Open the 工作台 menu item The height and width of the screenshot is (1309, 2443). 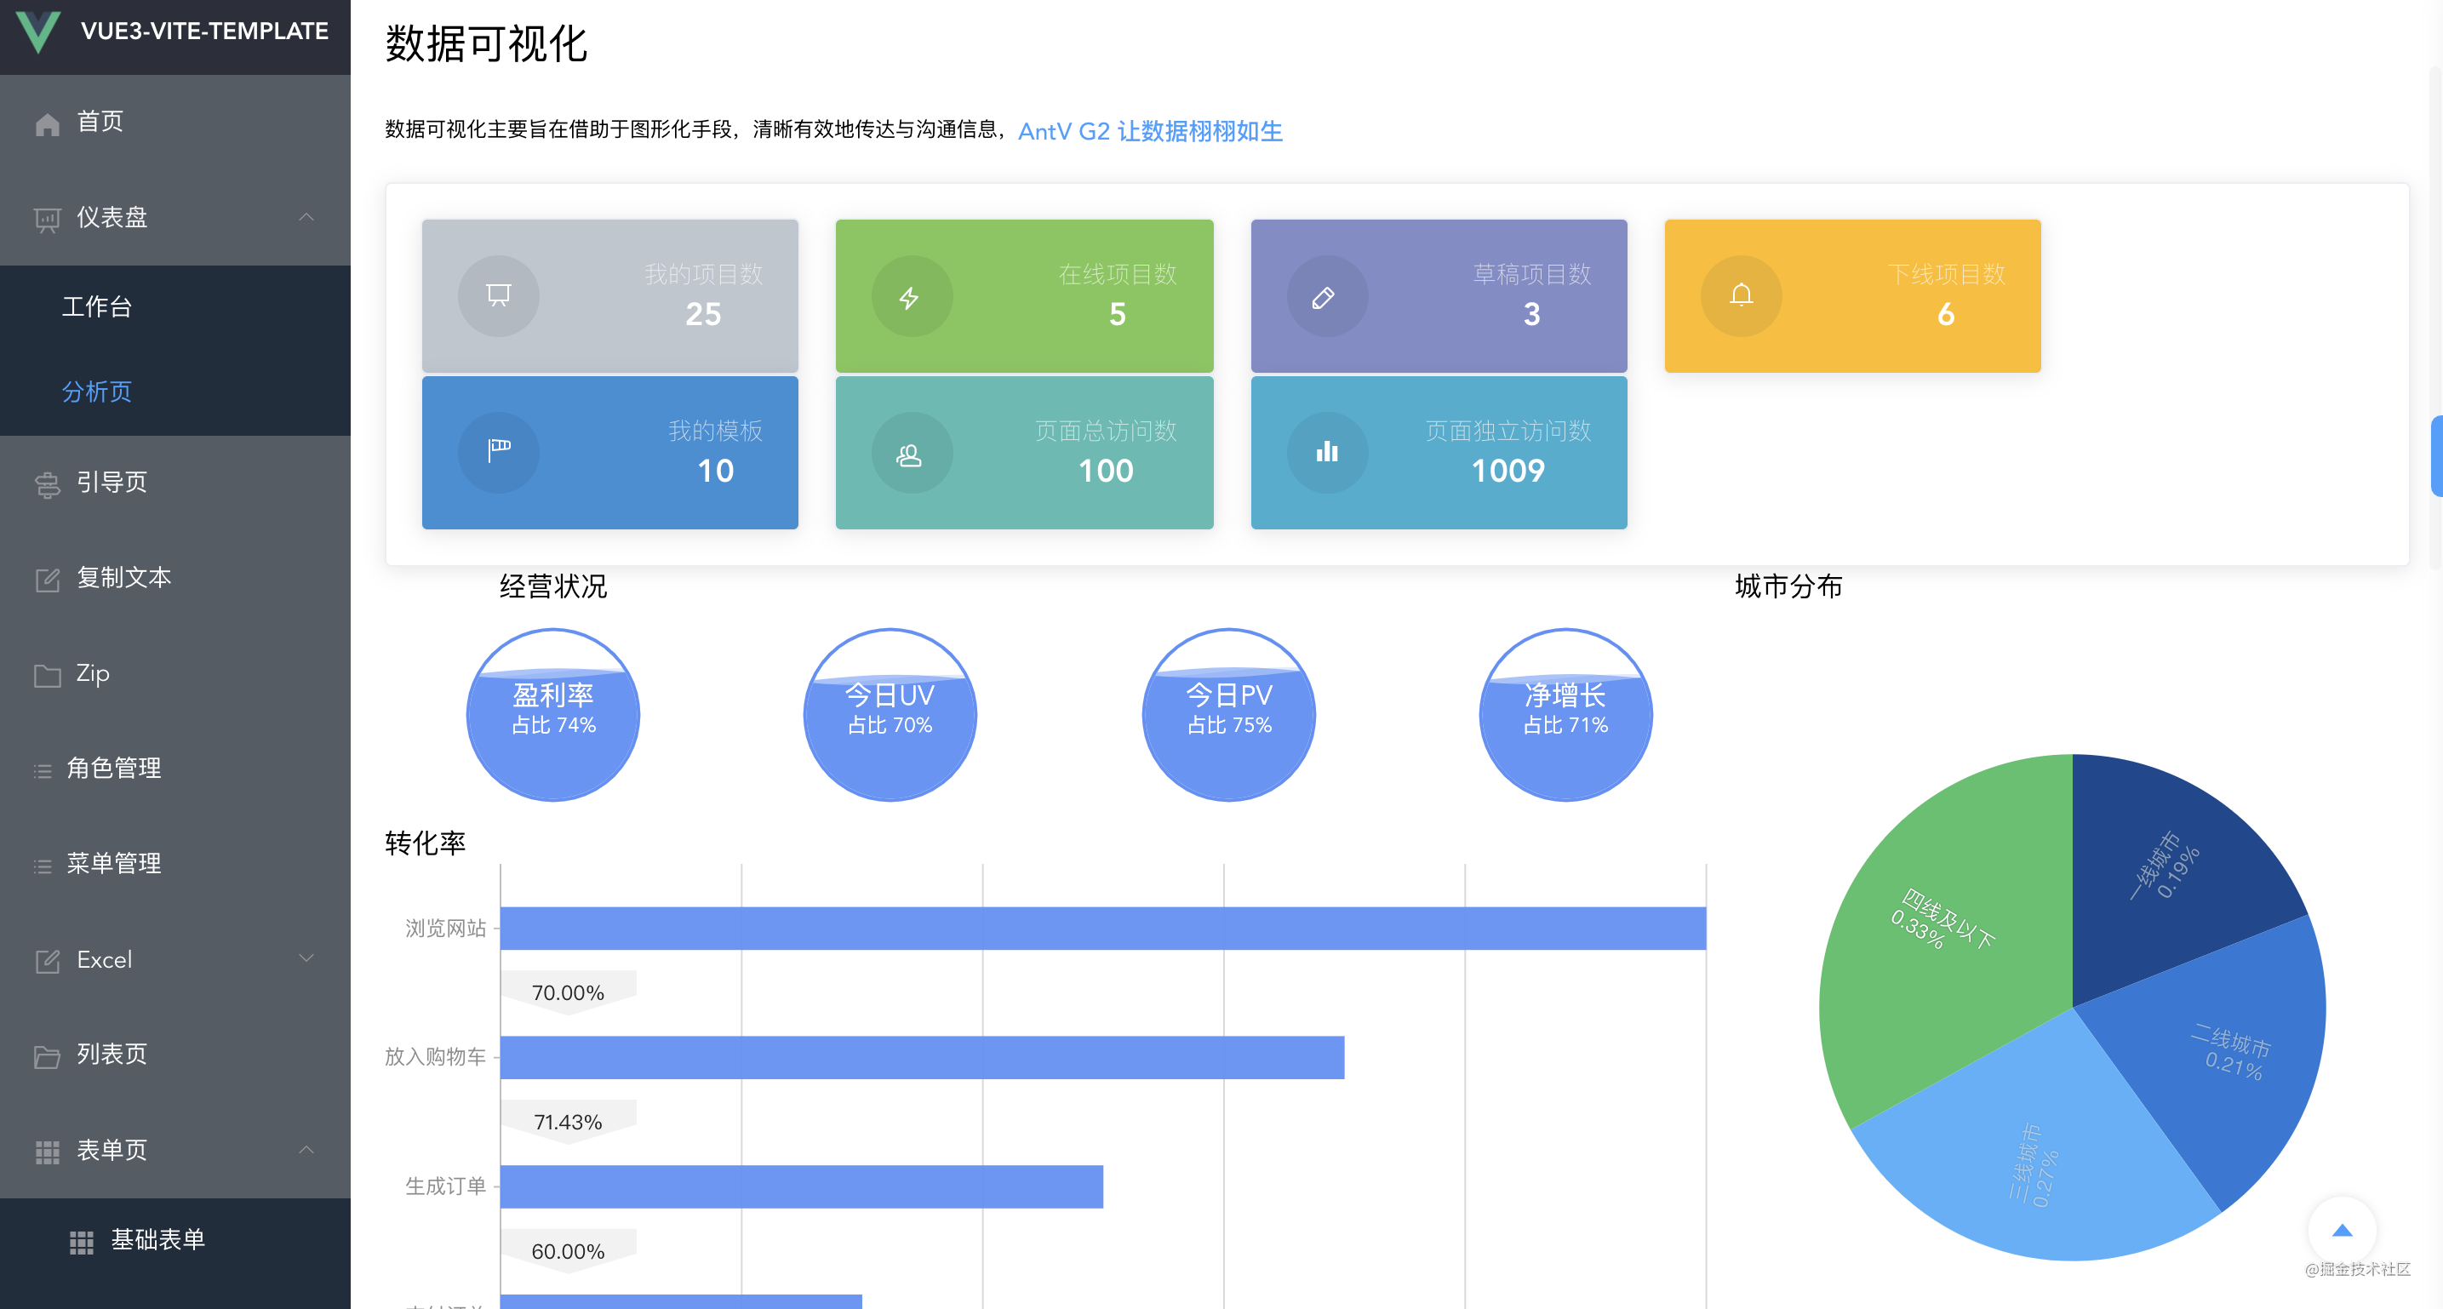pyautogui.click(x=97, y=306)
